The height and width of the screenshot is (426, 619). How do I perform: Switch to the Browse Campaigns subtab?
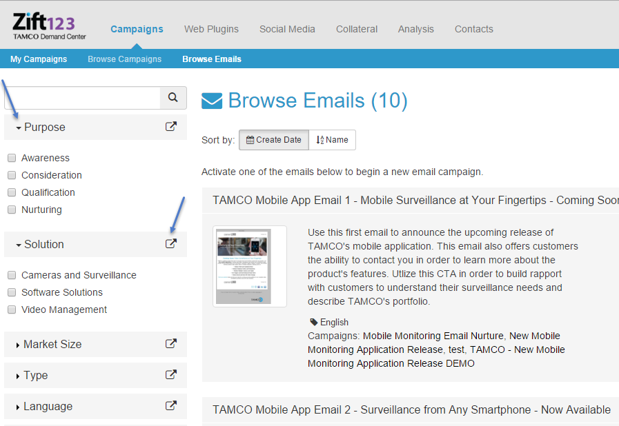(x=124, y=59)
